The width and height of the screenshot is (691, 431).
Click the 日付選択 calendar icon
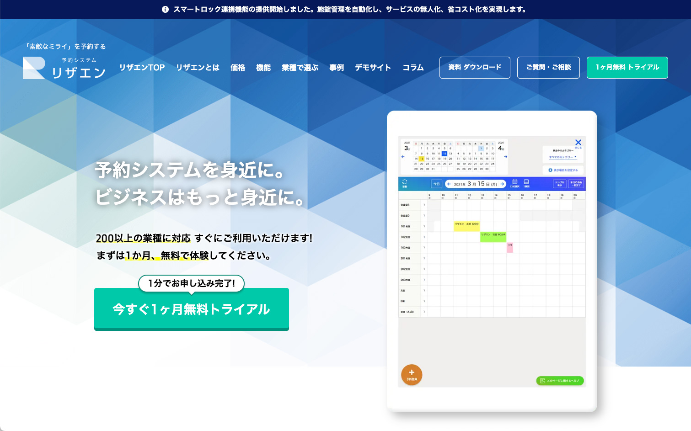click(x=514, y=183)
